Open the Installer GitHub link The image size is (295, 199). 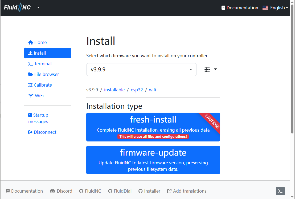pyautogui.click(x=149, y=191)
